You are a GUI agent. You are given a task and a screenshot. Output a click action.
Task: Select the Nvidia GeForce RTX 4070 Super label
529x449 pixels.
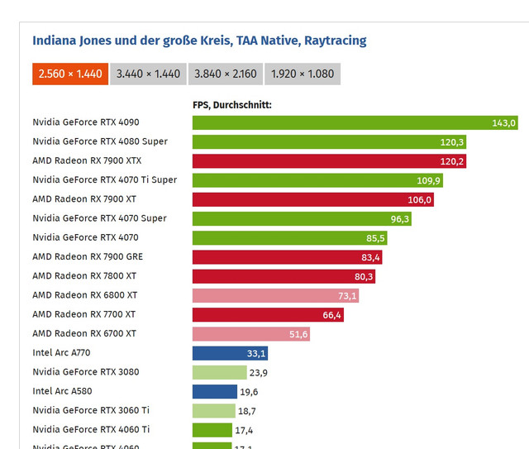pyautogui.click(x=99, y=218)
